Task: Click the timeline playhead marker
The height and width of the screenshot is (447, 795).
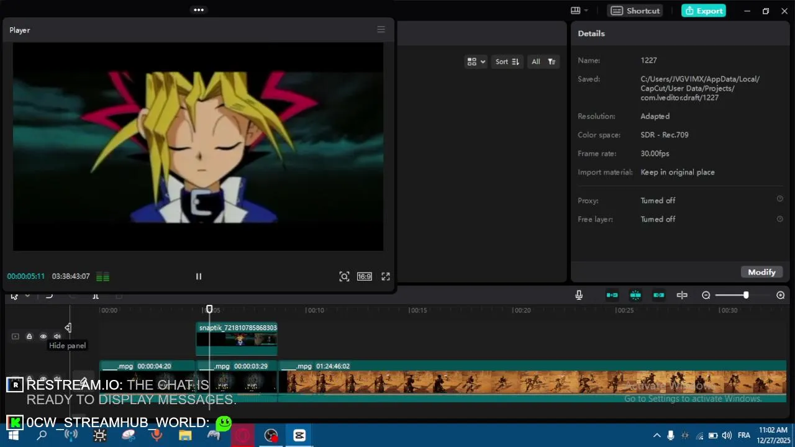Action: click(209, 309)
